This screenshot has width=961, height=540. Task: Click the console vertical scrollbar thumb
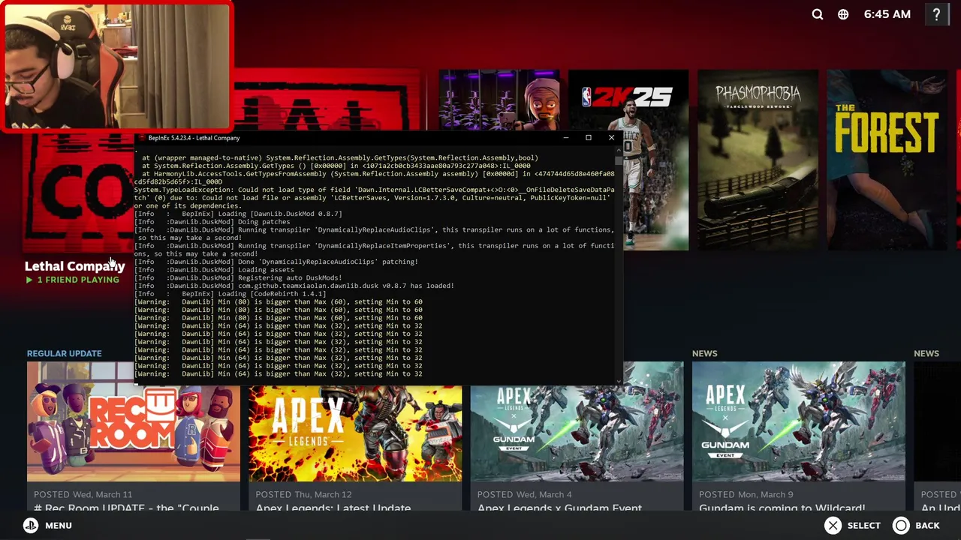pyautogui.click(x=619, y=159)
